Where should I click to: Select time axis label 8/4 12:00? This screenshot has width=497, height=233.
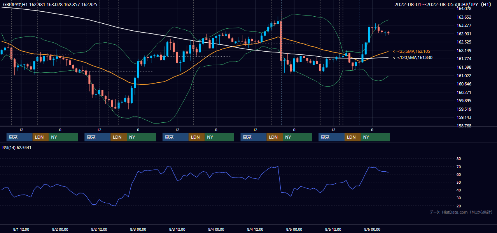[x=255, y=229]
